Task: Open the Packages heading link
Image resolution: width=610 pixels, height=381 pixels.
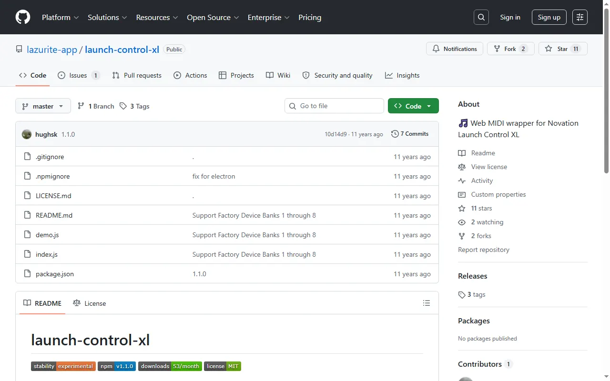Action: [474, 321]
